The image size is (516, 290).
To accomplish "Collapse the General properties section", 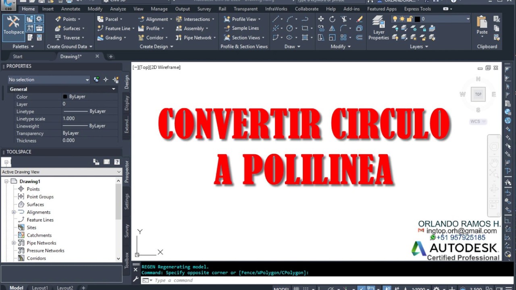I will [114, 89].
